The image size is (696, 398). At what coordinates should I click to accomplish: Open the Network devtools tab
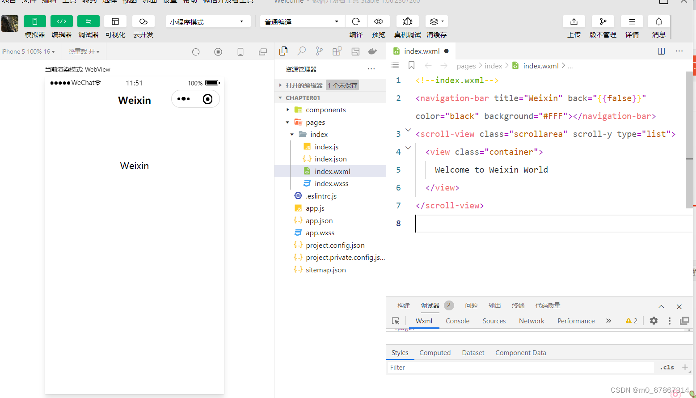pyautogui.click(x=531, y=321)
